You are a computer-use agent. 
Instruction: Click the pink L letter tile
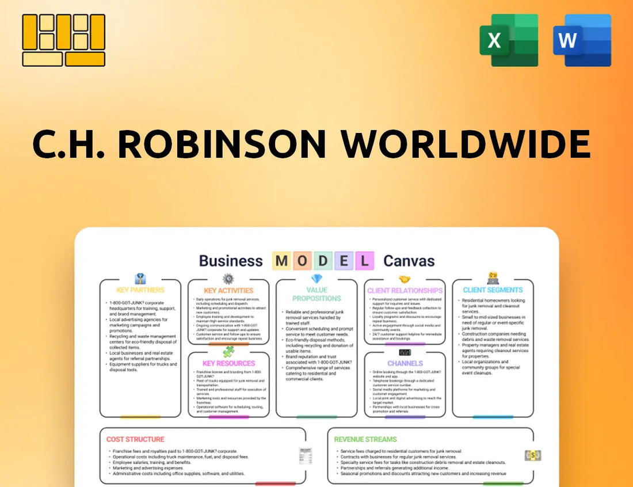[x=364, y=261]
